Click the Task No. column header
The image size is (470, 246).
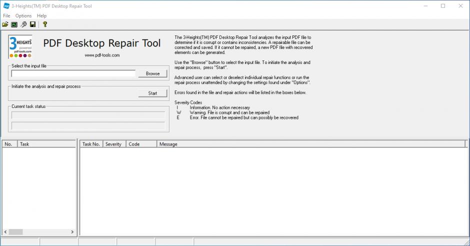(x=91, y=144)
